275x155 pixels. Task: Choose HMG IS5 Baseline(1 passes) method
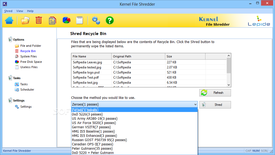pyautogui.click(x=134, y=131)
